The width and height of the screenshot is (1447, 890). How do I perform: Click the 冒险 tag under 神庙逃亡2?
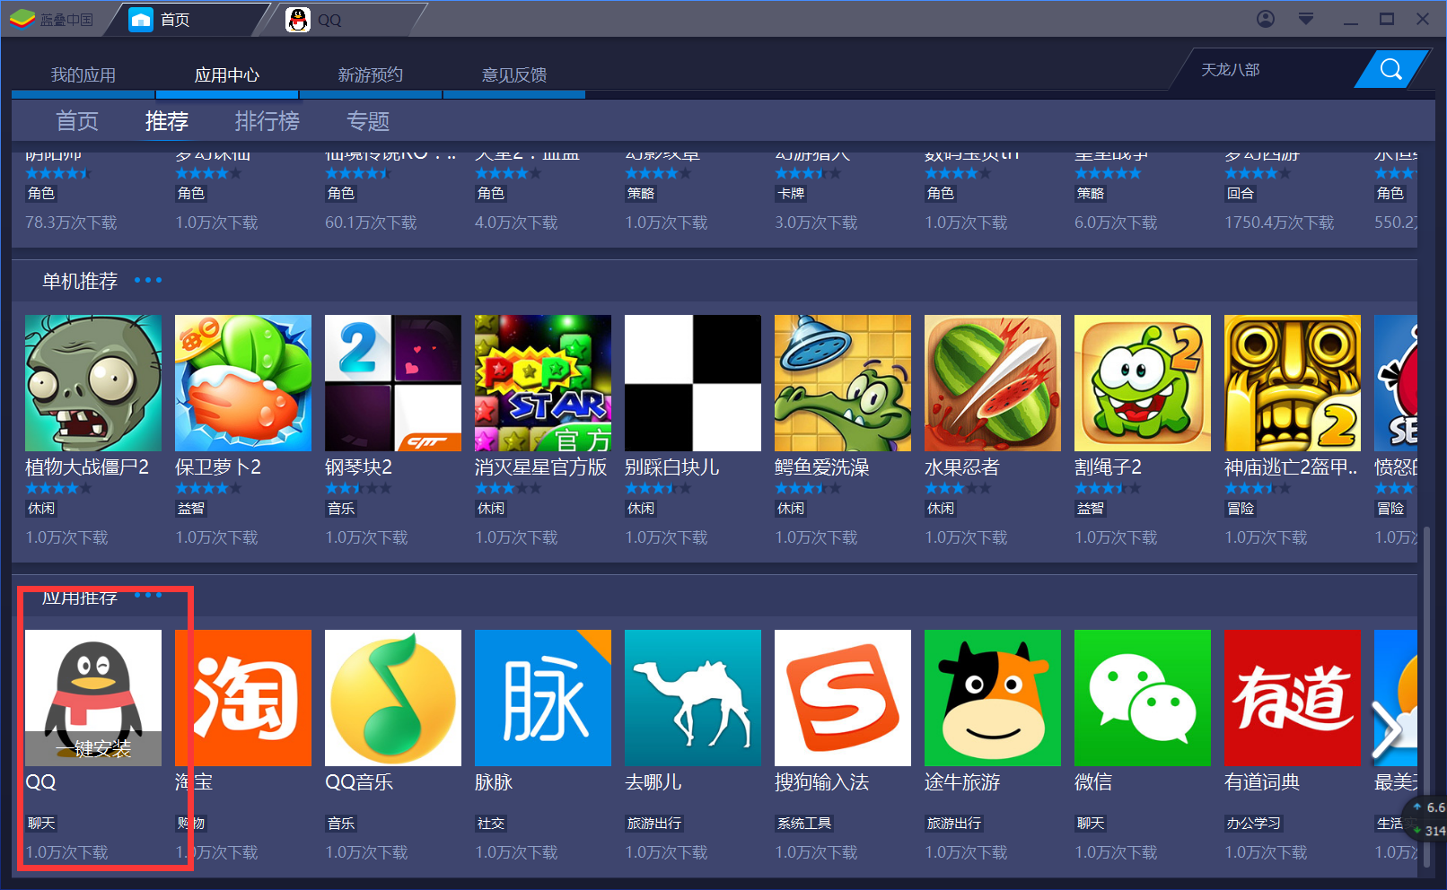(1241, 509)
